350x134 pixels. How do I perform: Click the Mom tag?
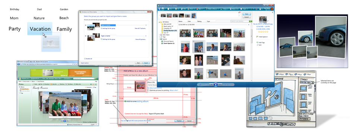[x=14, y=18]
